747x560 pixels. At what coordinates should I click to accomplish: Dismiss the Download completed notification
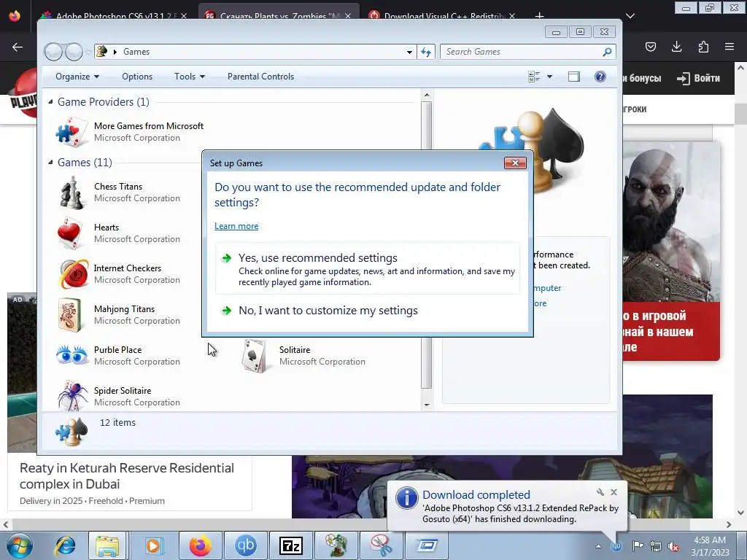614,492
